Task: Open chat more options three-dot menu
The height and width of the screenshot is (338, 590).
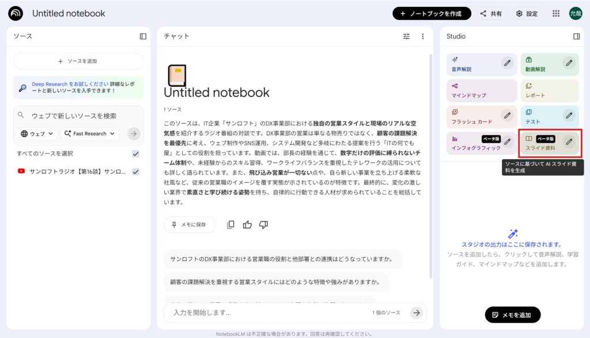Action: tap(422, 36)
